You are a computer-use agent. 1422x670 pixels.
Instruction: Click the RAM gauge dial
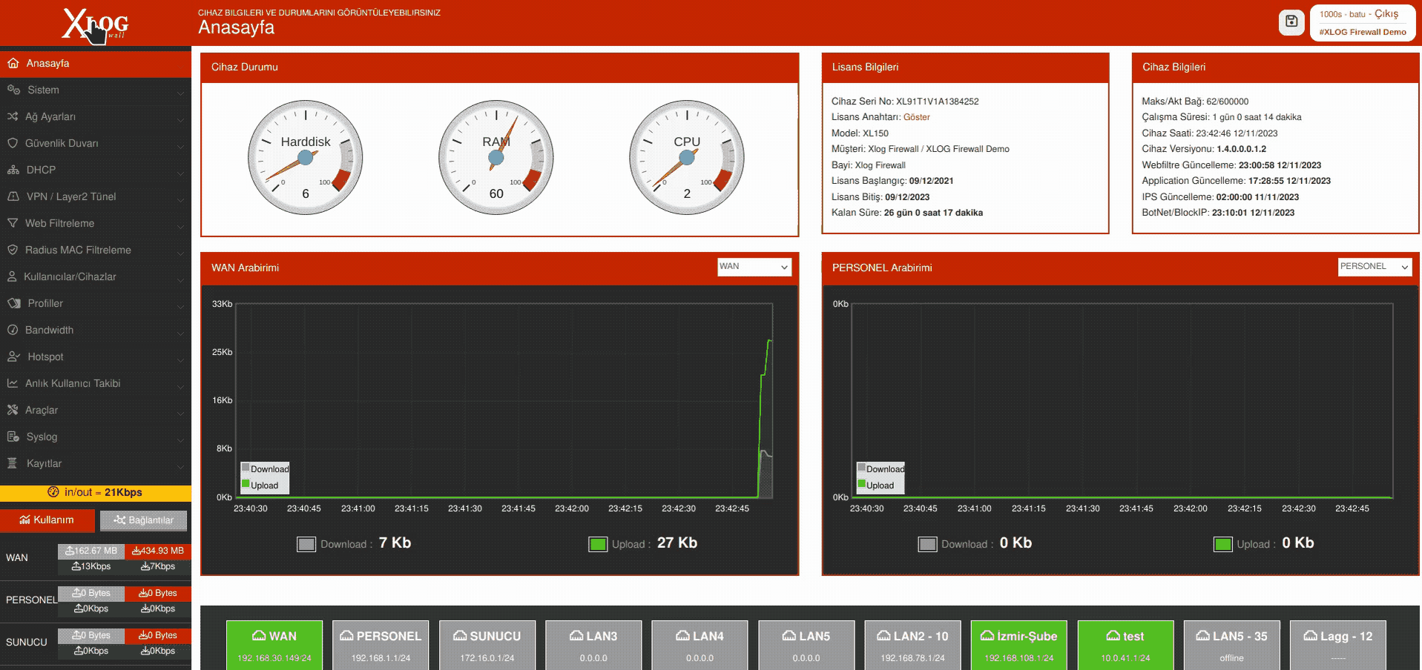(496, 157)
